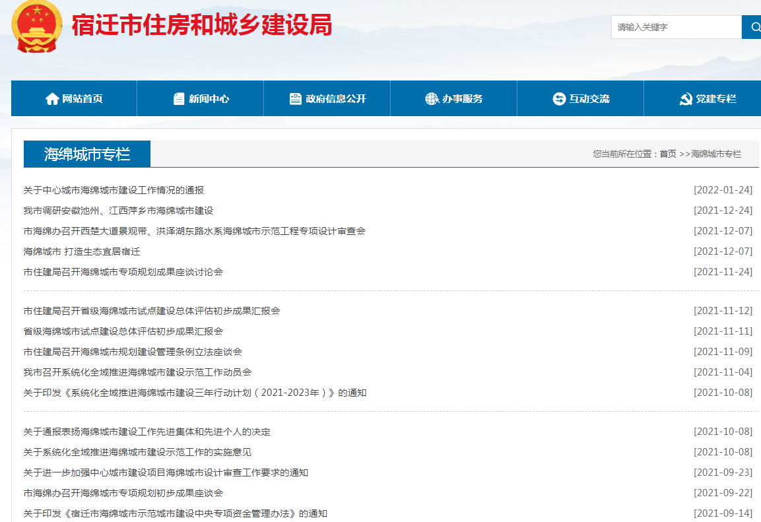
Task: Click the date [2021-12-24]
Action: click(723, 211)
